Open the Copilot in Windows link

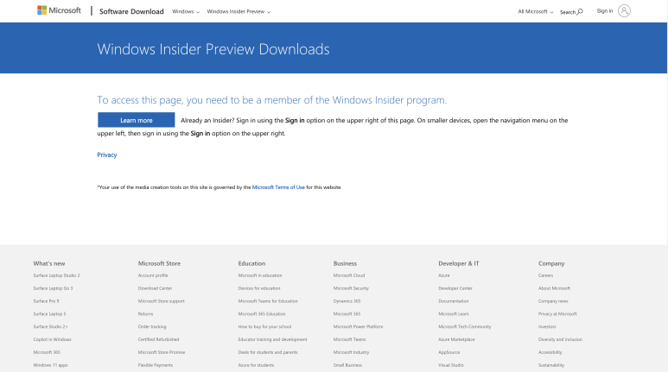coord(53,339)
